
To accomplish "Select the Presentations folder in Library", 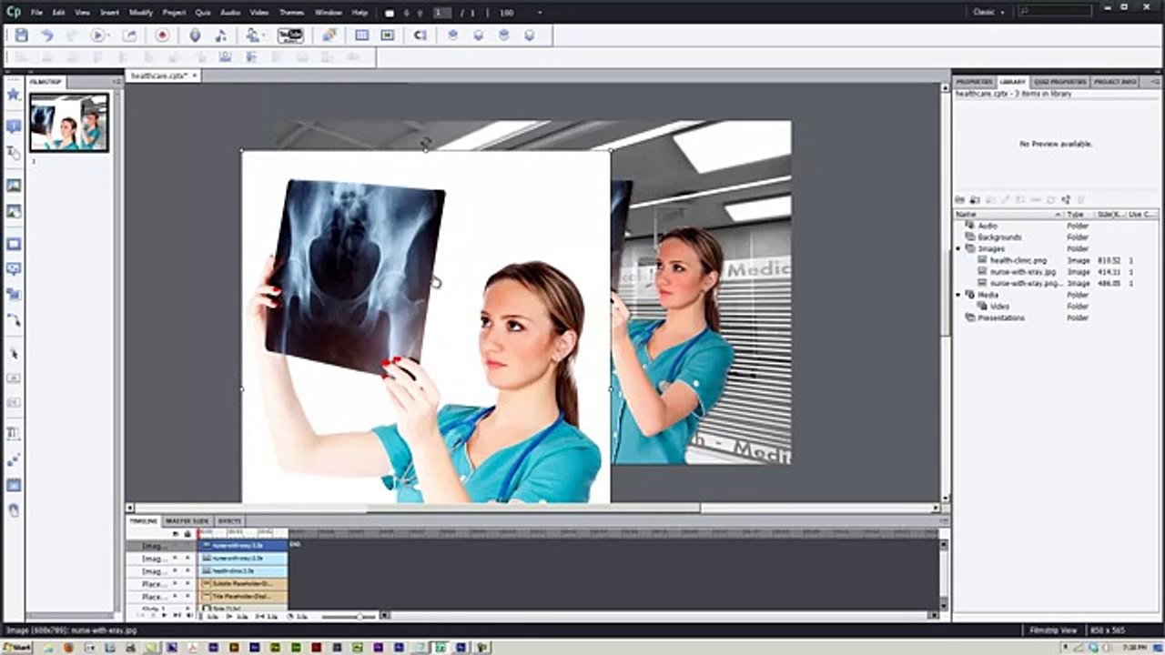I will point(1001,318).
